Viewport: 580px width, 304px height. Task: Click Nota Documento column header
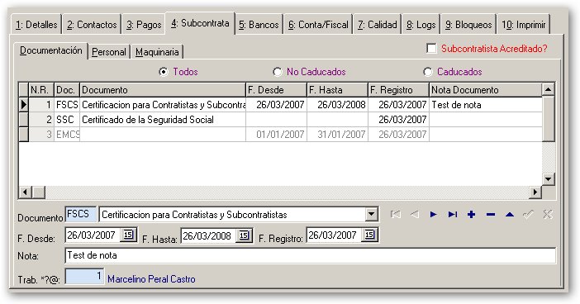[x=486, y=90]
